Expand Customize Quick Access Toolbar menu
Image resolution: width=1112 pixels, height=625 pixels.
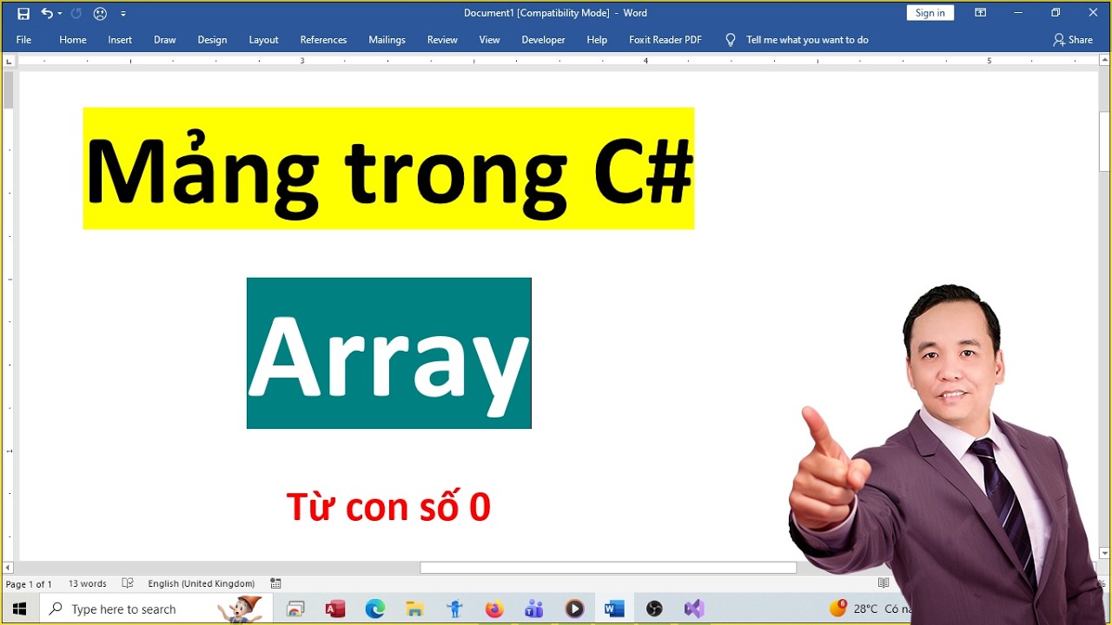click(x=122, y=14)
